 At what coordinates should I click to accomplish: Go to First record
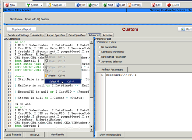(x=81, y=5)
